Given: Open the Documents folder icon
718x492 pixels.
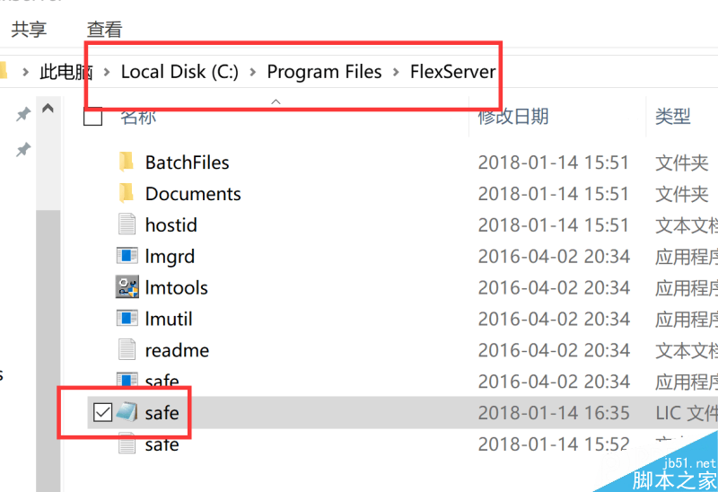Looking at the screenshot, I should (x=126, y=193).
